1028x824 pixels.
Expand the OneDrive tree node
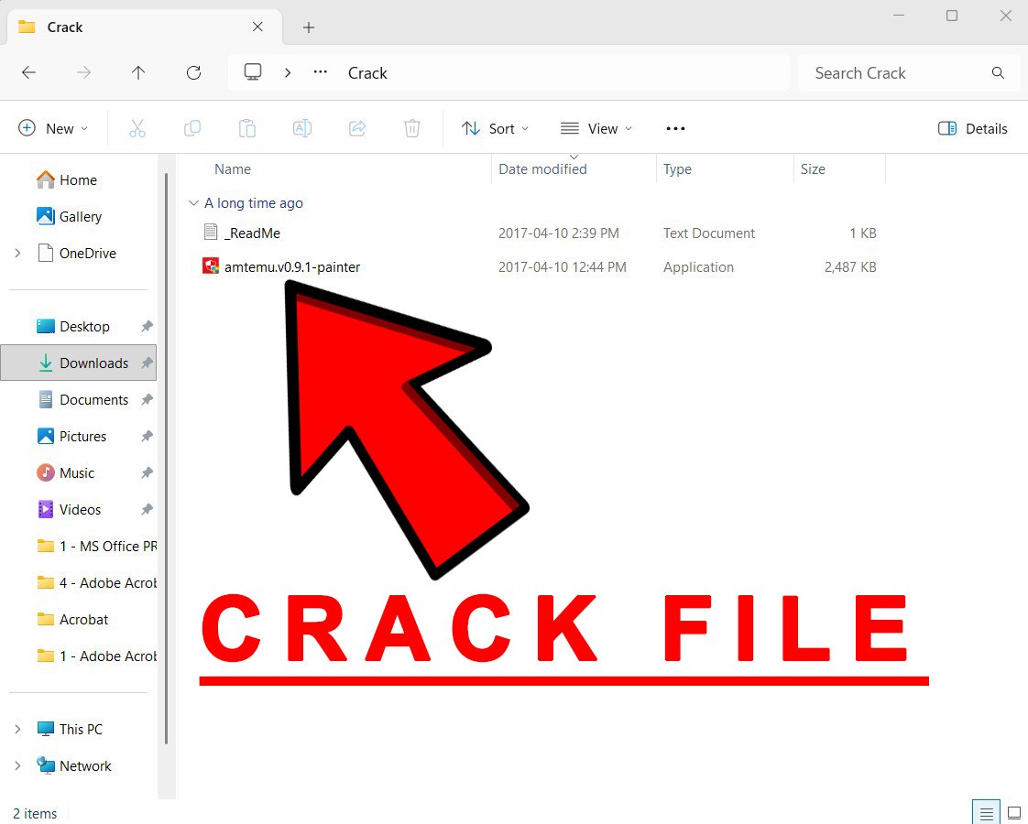[x=17, y=253]
